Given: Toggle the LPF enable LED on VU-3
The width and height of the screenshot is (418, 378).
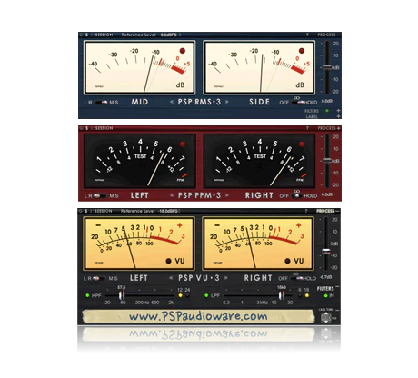Looking at the screenshot, I should pyautogui.click(x=206, y=295).
